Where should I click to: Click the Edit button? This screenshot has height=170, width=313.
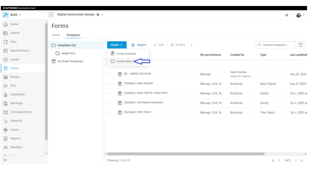(159, 45)
